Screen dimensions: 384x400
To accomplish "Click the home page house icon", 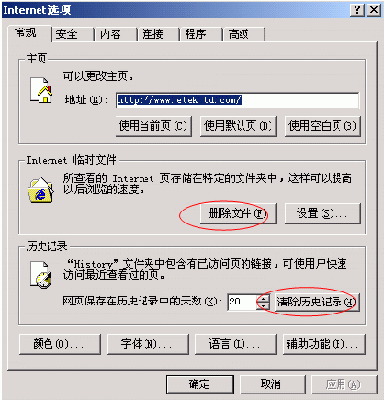I will click(x=41, y=90).
